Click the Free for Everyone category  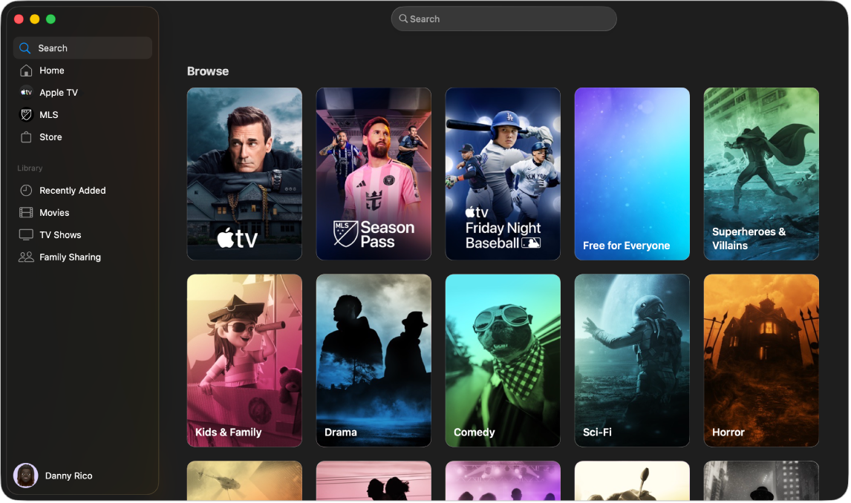point(632,174)
